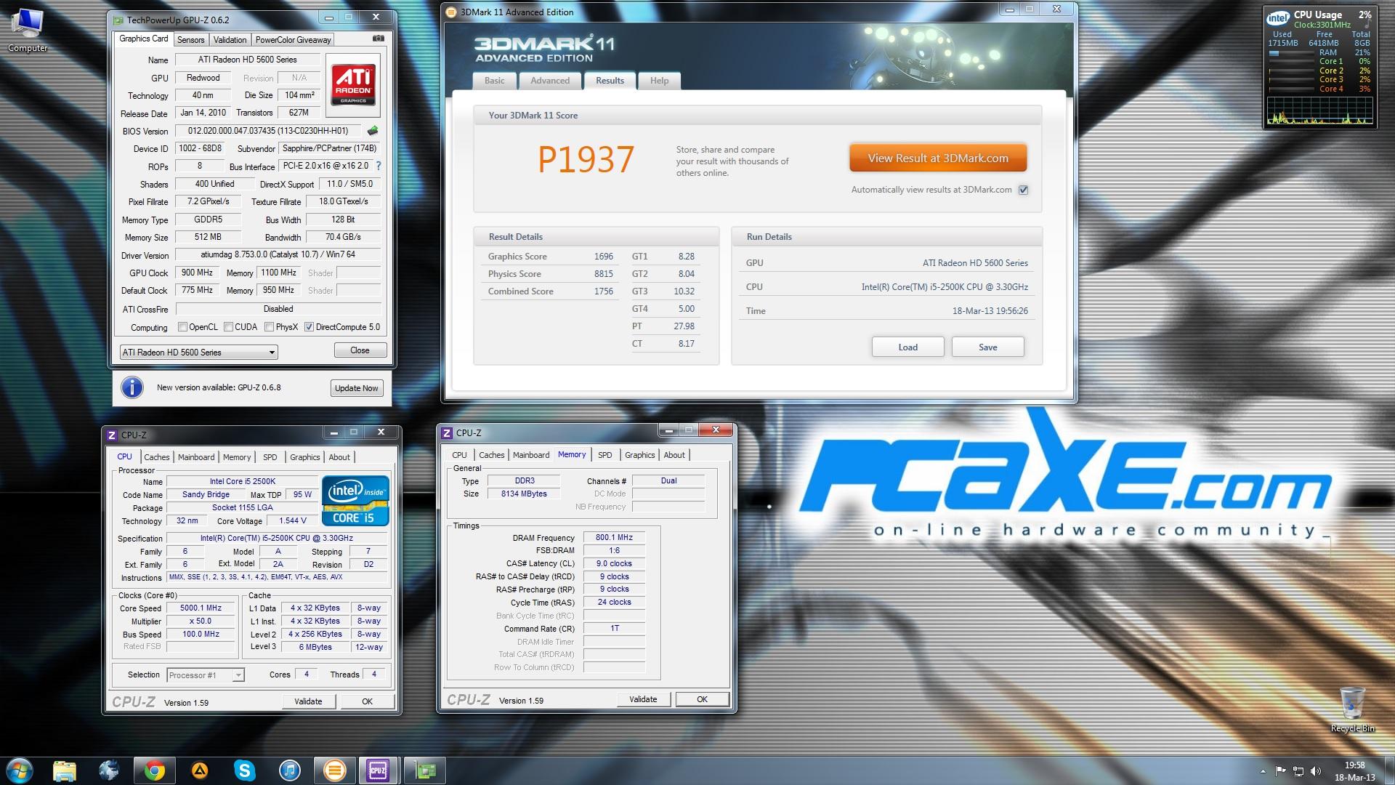Open the Processor #1 selection dropdown
Viewport: 1395px width, 785px height.
click(x=206, y=675)
